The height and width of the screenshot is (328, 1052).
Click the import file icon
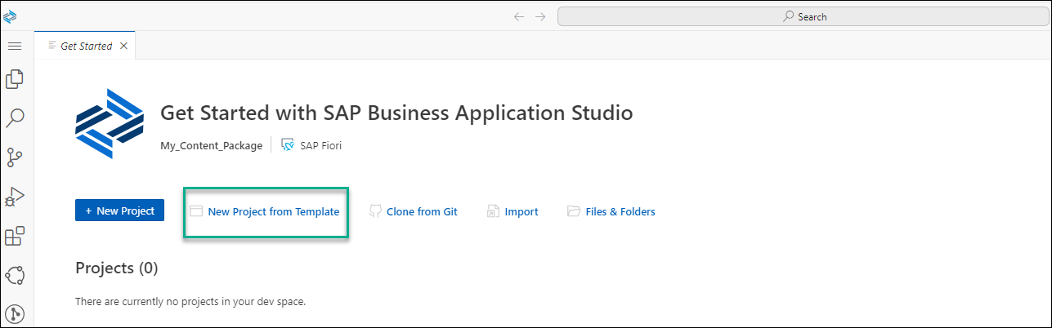coord(493,211)
